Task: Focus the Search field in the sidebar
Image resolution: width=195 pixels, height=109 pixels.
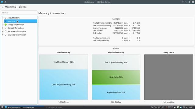Action: (x=19, y=13)
